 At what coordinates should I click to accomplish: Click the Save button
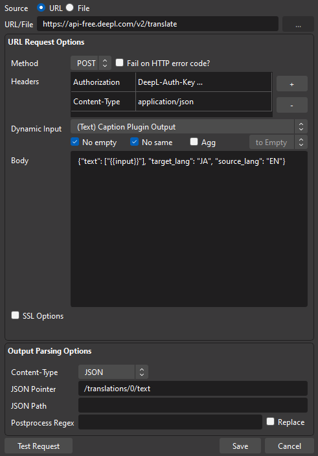coord(240,446)
